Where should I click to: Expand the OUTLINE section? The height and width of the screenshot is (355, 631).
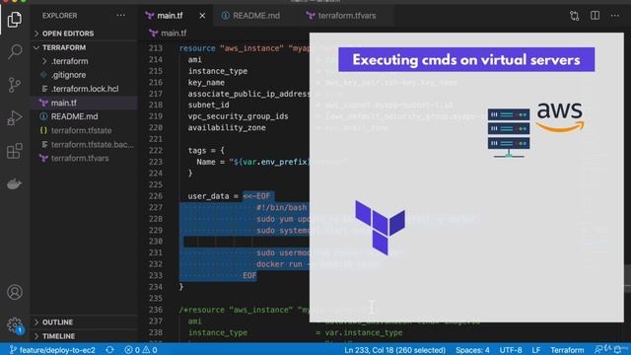coord(85,322)
